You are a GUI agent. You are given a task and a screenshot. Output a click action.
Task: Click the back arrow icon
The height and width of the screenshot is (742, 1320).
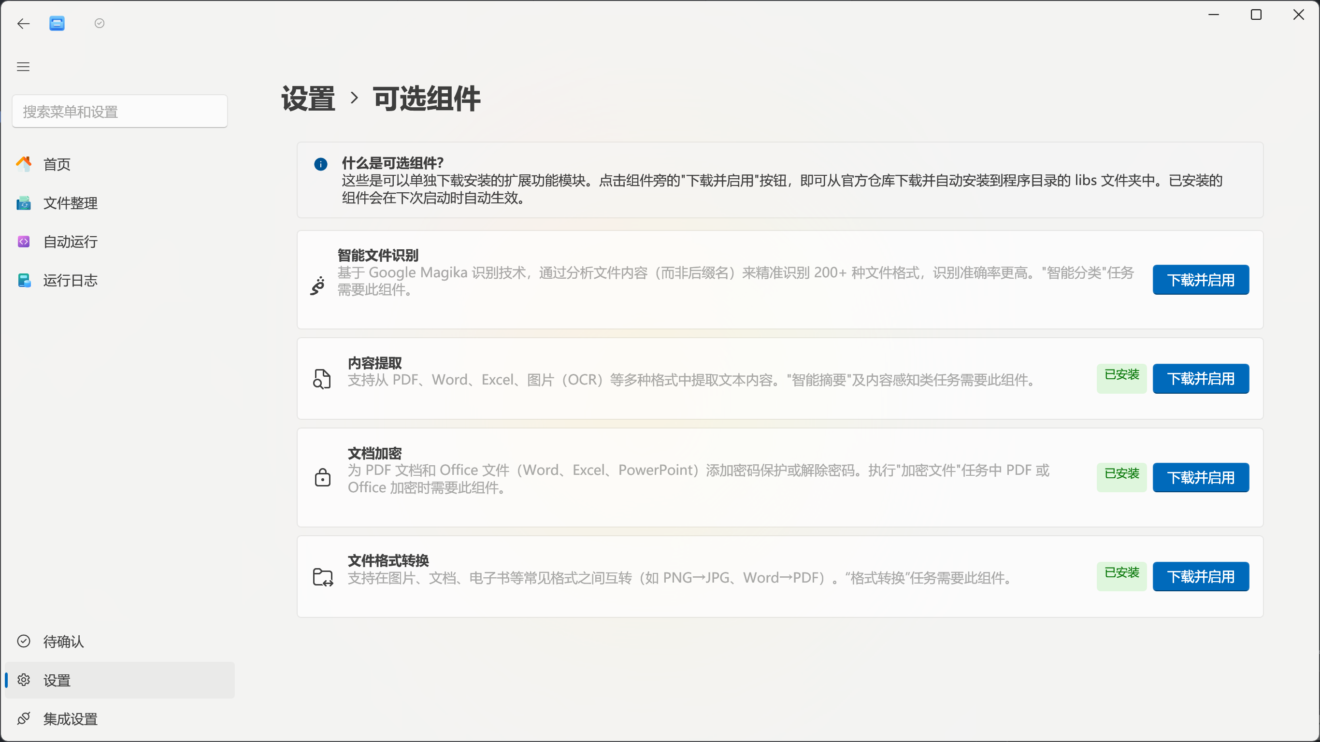(x=24, y=24)
